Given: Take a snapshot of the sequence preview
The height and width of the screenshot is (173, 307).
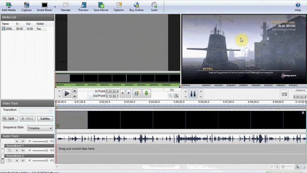Looking at the screenshot, I should (284, 94).
